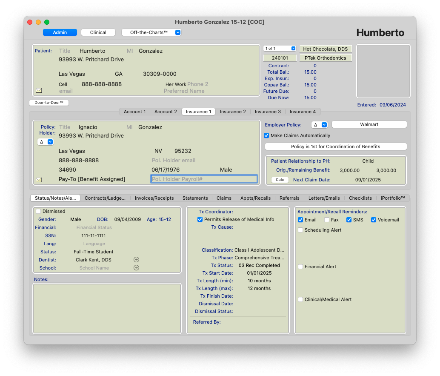Viewport: 440px width, 376px height.
Task: Expand the 1 of 1 record dropdown
Action: pyautogui.click(x=280, y=49)
